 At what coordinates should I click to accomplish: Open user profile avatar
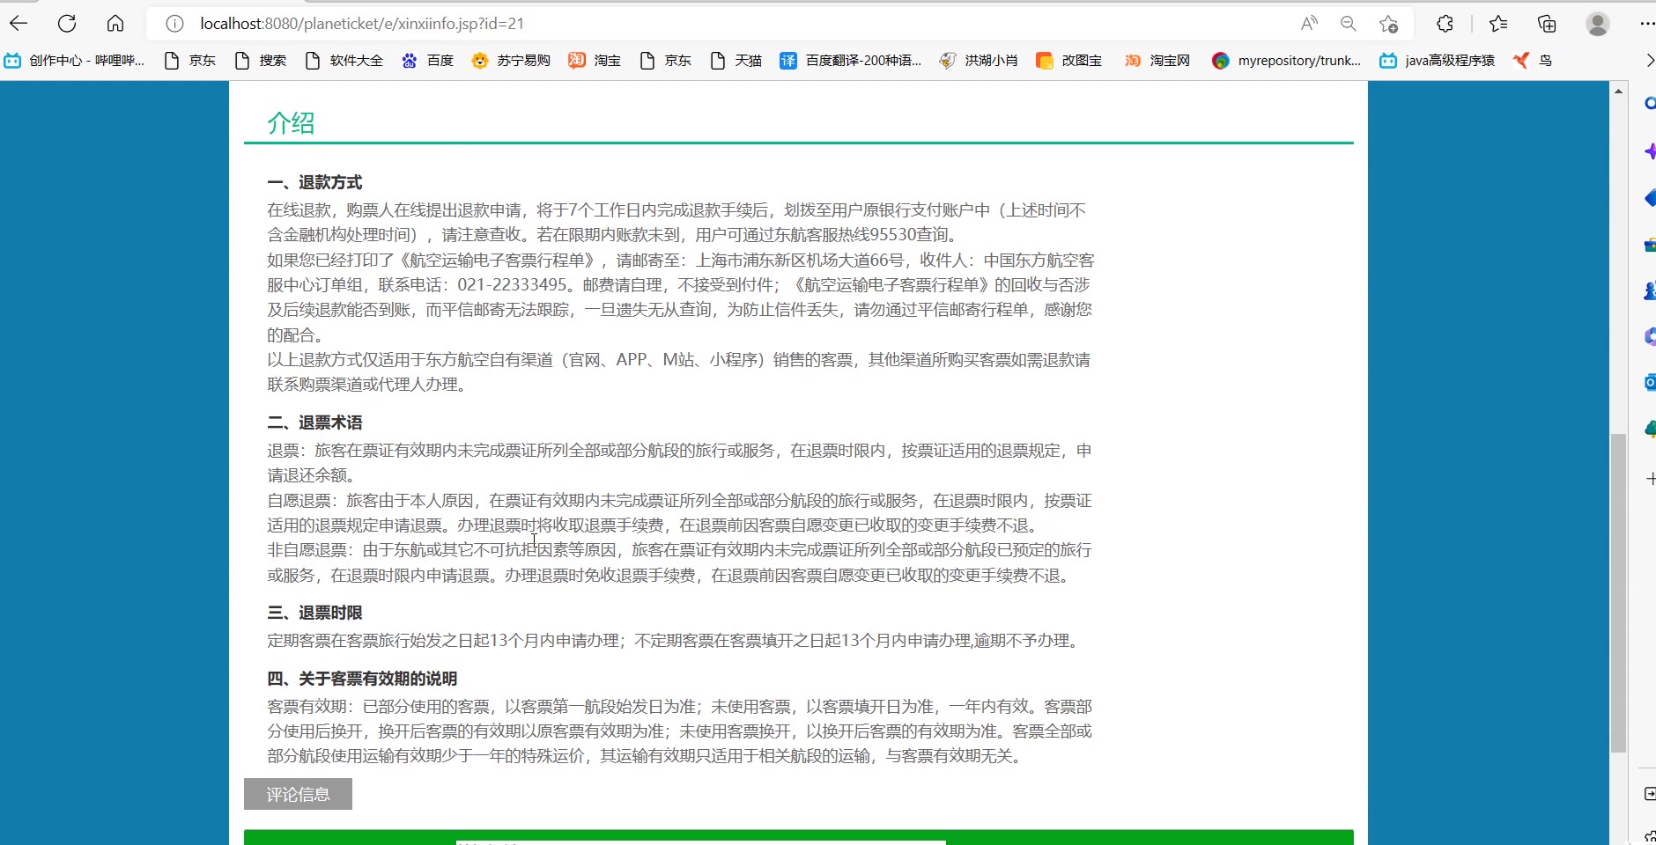click(1598, 24)
